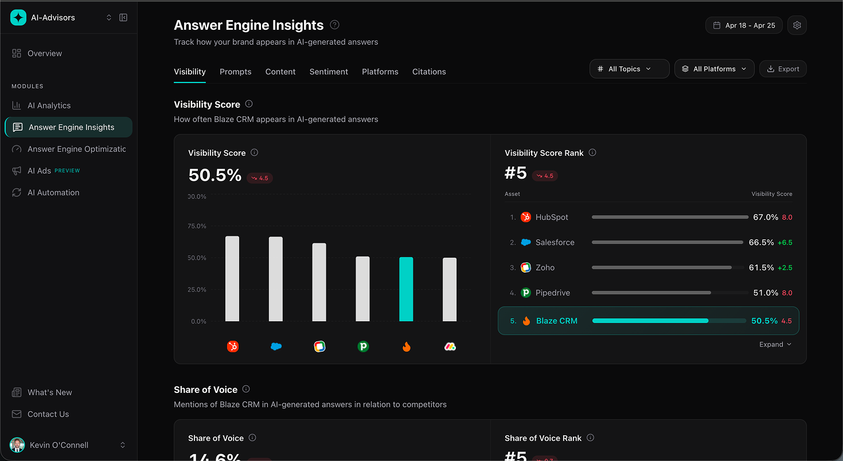Open the All Topics dropdown
843x461 pixels.
630,69
